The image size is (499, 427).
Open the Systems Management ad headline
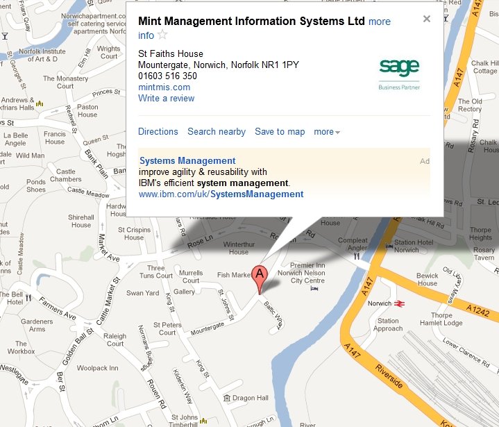[187, 160]
